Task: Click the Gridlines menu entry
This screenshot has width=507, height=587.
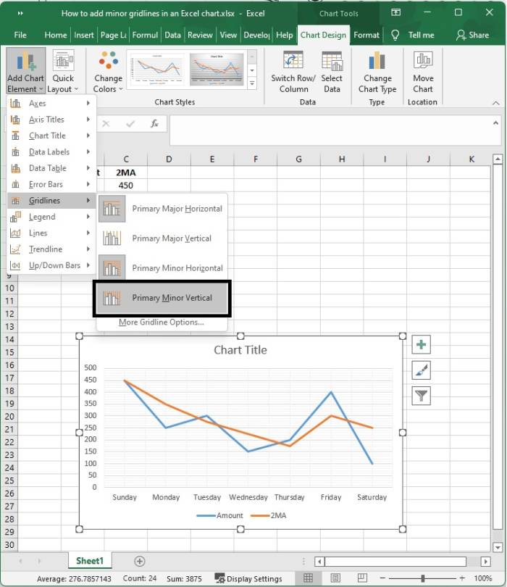Action: tap(50, 201)
